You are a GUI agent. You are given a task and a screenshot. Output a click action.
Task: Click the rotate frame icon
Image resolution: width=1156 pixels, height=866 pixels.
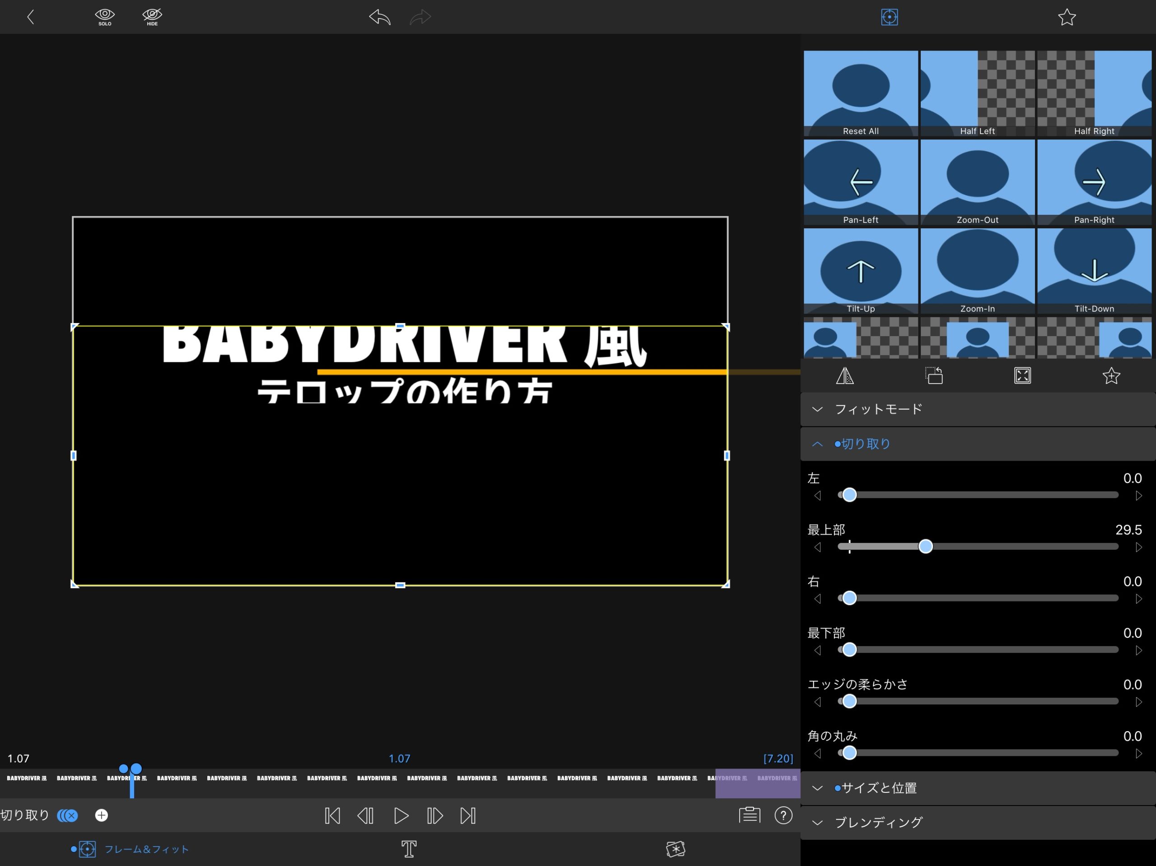(934, 375)
